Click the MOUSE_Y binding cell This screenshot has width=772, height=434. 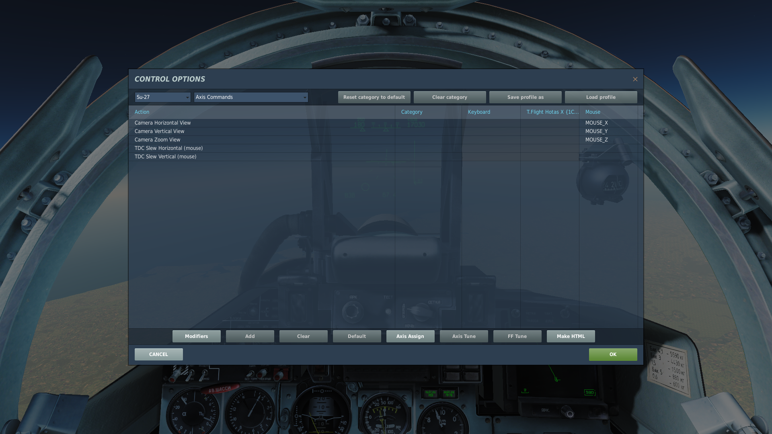[x=608, y=131]
